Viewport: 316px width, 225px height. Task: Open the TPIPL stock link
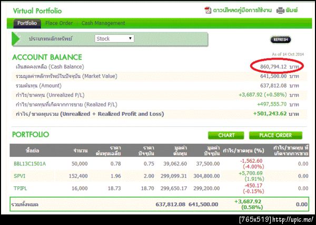point(20,189)
